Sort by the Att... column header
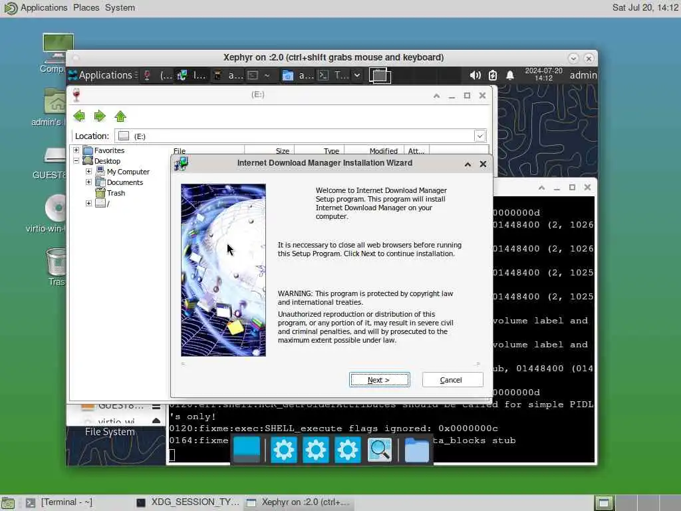 [416, 151]
